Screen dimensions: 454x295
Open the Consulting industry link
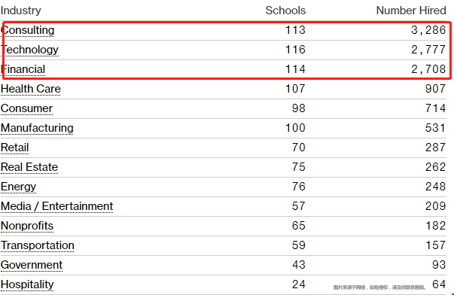(28, 30)
